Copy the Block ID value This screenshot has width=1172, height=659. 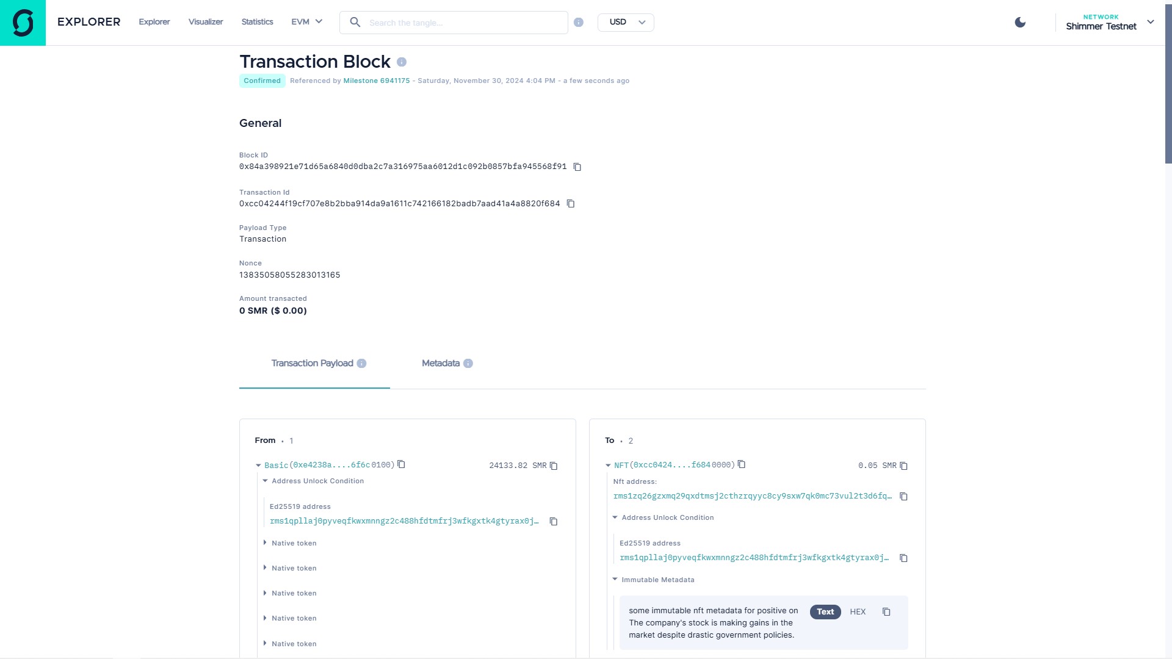577,167
